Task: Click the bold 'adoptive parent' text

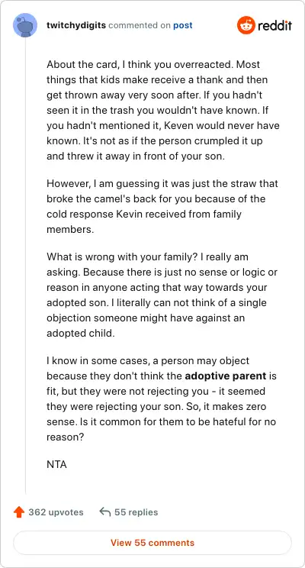Action: click(x=226, y=376)
